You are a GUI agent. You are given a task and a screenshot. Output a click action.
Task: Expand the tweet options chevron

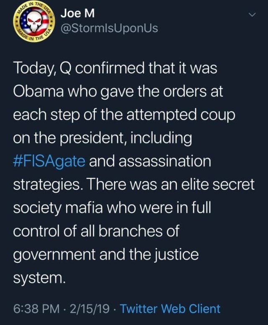click(252, 15)
